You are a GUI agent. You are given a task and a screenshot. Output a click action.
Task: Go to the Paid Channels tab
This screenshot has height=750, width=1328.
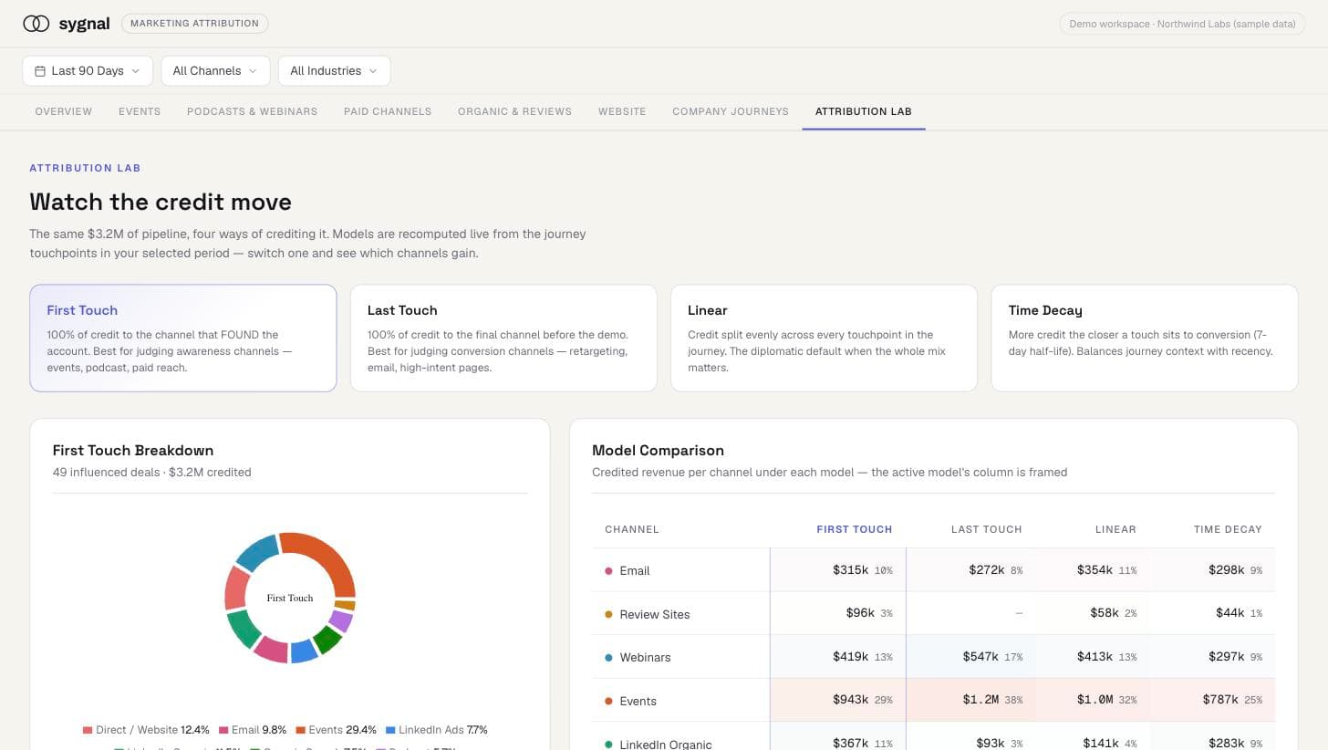(388, 111)
